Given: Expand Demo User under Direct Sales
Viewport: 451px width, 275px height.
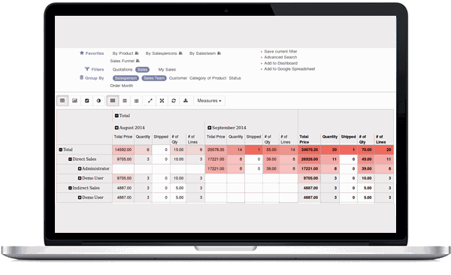Looking at the screenshot, I should (x=80, y=178).
